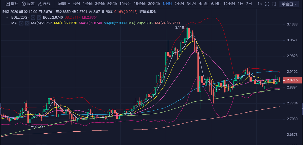Click the add new window icon

(274, 4)
